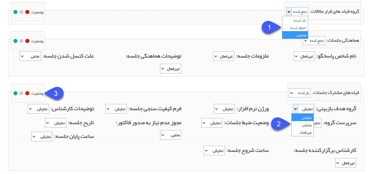The width and height of the screenshot is (374, 174).
Task: Click the green status dot of فیلدهای مشترک جلسات
Action: click(x=15, y=93)
